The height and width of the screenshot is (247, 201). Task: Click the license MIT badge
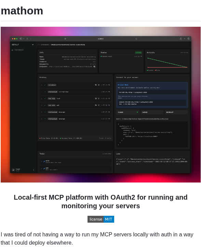[x=101, y=219]
